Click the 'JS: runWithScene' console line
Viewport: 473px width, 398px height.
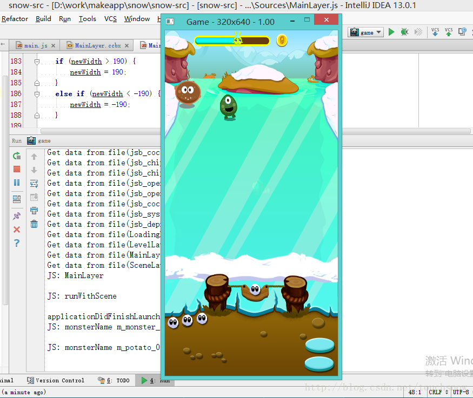(82, 296)
